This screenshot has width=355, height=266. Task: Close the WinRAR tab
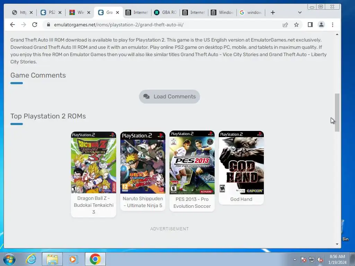89,12
